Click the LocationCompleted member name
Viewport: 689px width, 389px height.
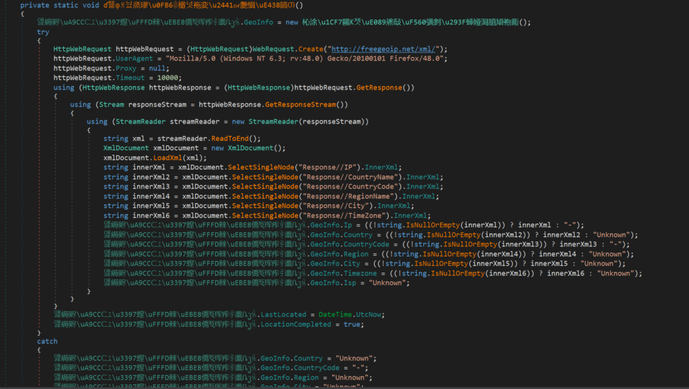tap(296, 324)
